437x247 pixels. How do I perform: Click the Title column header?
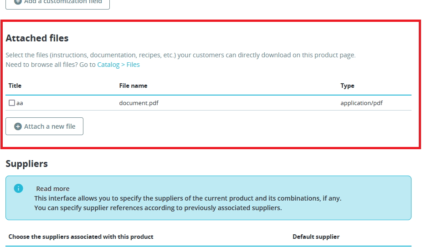15,86
